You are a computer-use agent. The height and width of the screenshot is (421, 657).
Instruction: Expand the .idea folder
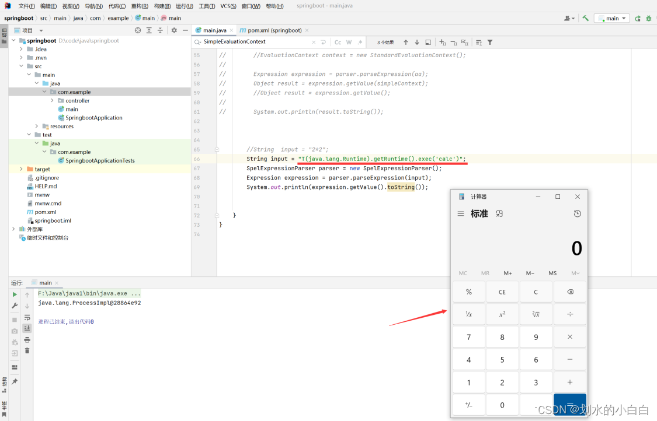[x=22, y=50]
